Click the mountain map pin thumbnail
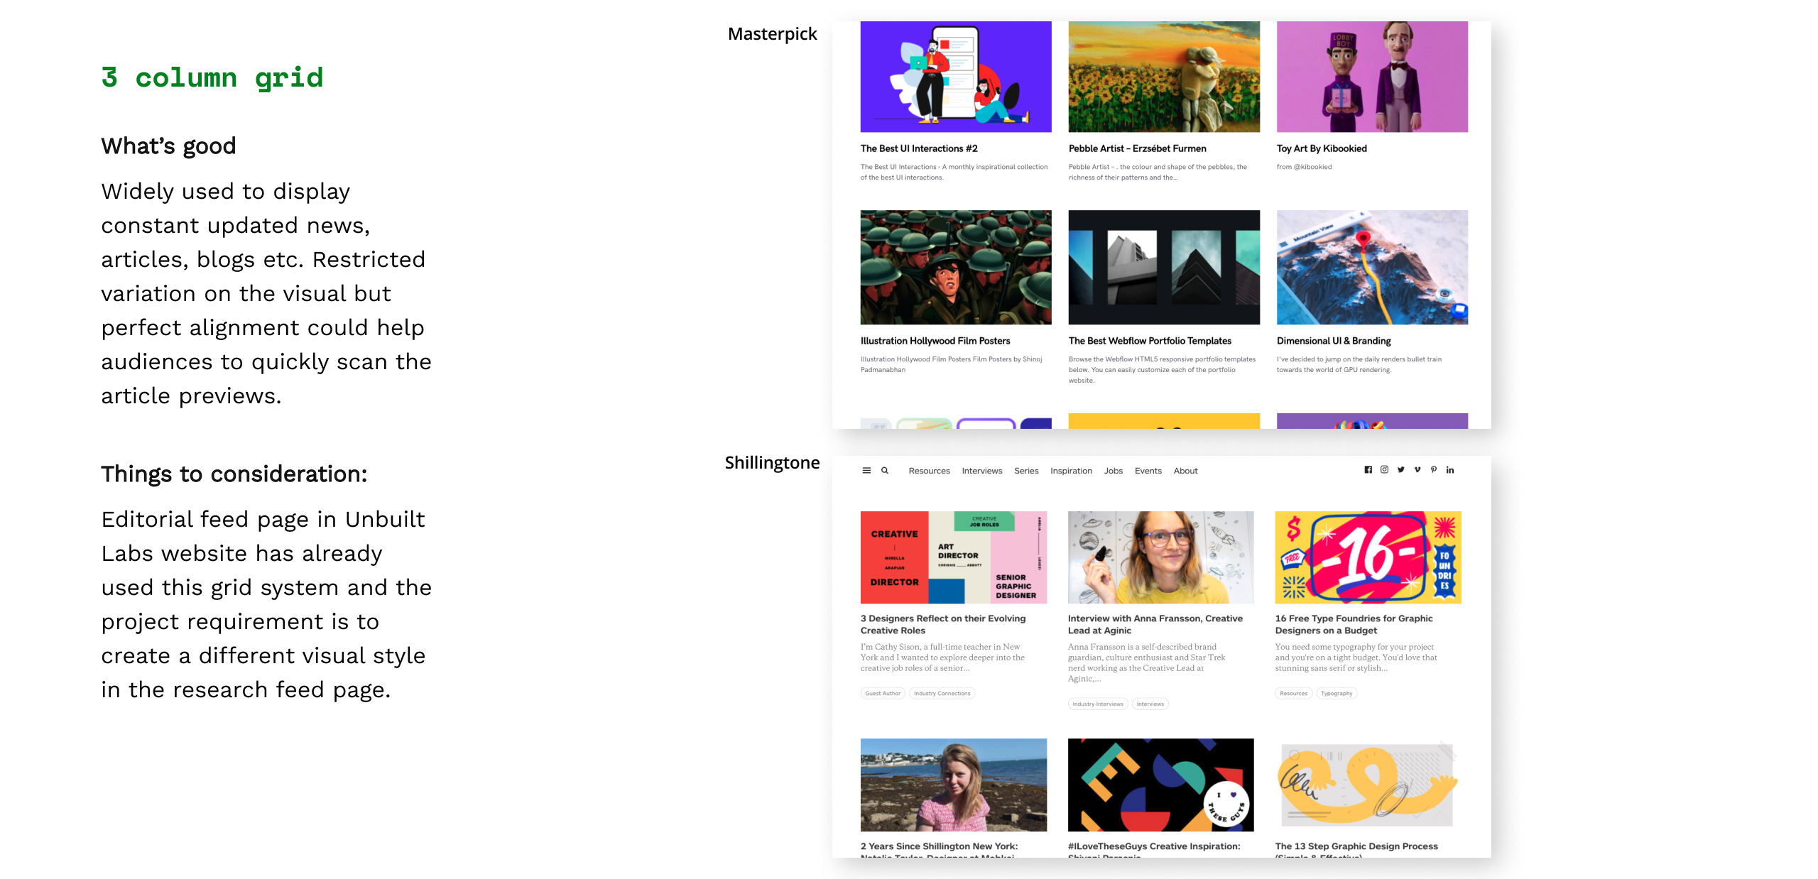 click(1372, 267)
